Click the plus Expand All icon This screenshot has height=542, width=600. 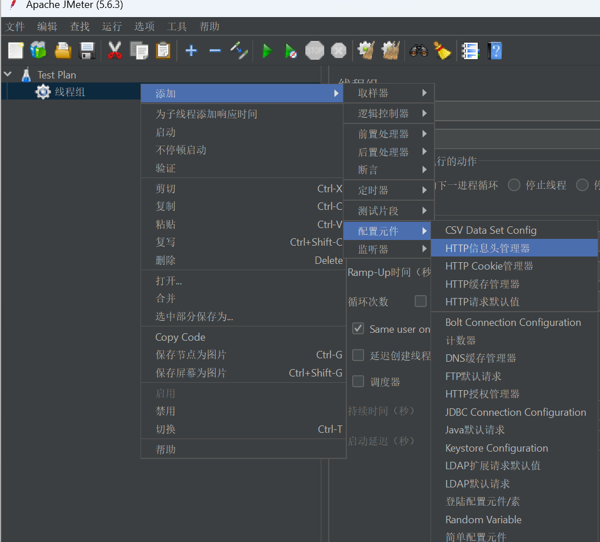pyautogui.click(x=191, y=51)
